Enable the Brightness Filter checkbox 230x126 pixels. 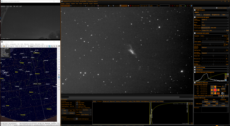[x=77, y=106]
